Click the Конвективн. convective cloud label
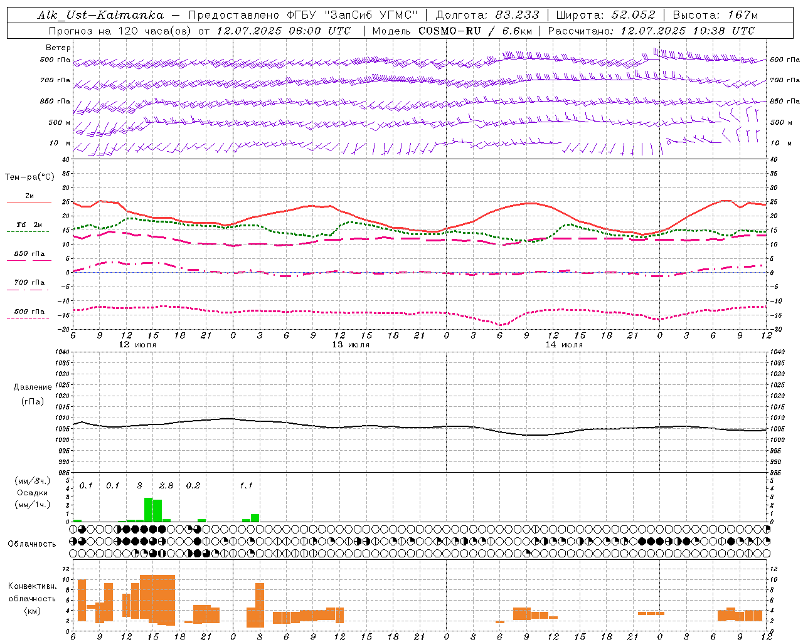 [x=33, y=586]
